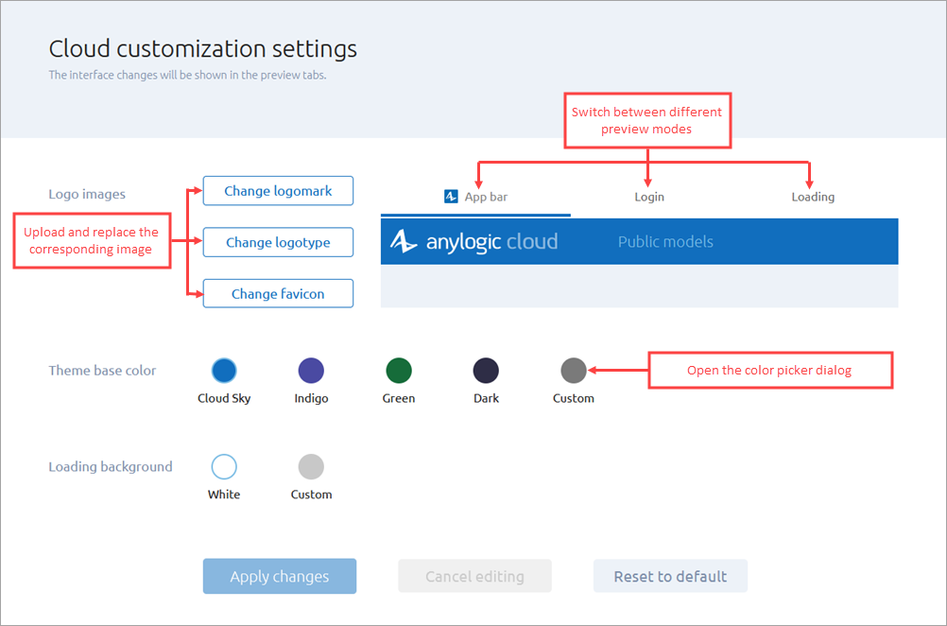Open the Custom loading background color picker
The image size is (947, 626).
pos(311,466)
